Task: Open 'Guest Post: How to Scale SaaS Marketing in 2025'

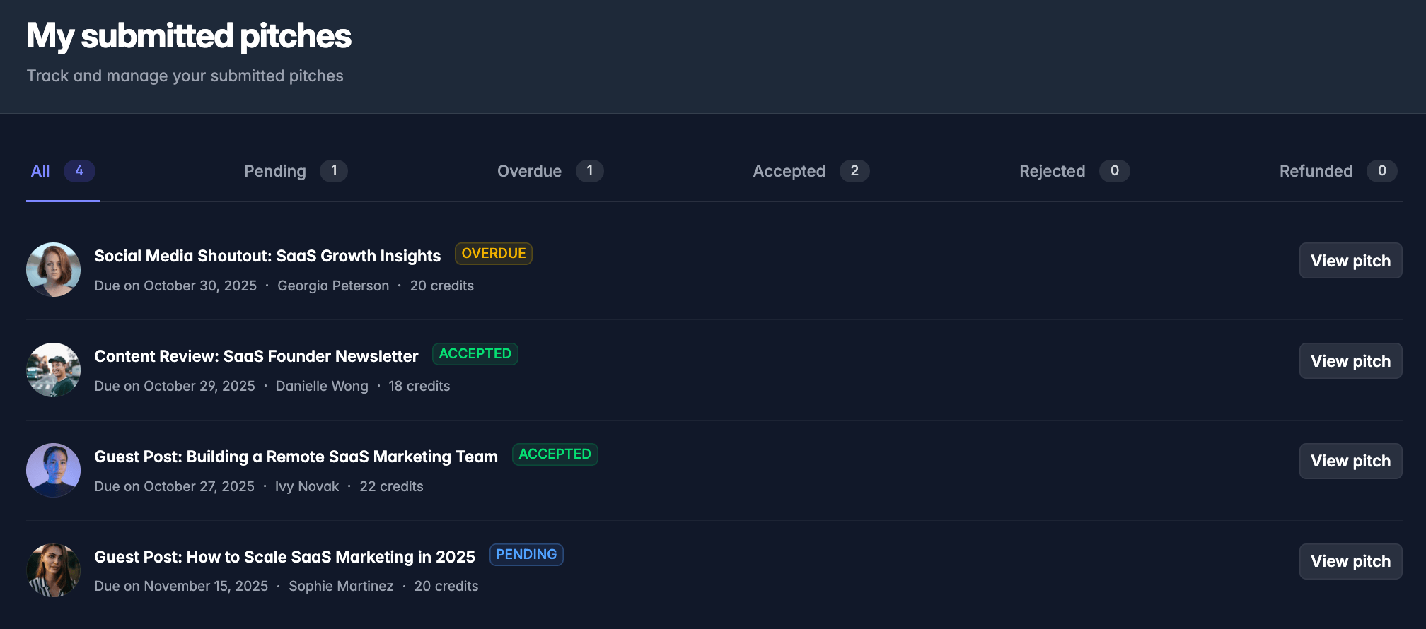Action: pyautogui.click(x=284, y=557)
